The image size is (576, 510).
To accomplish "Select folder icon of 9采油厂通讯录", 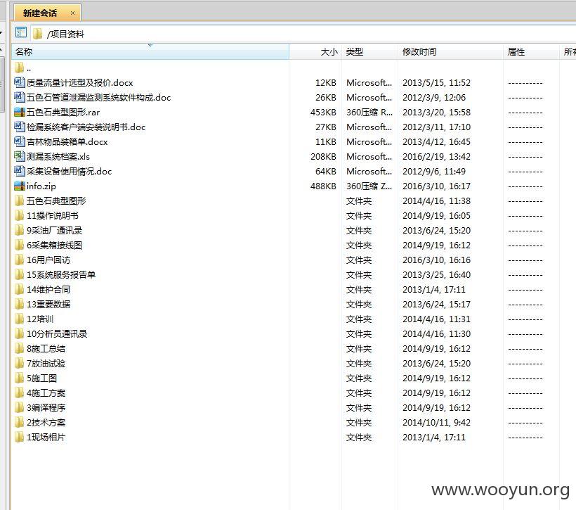I will (x=19, y=230).
